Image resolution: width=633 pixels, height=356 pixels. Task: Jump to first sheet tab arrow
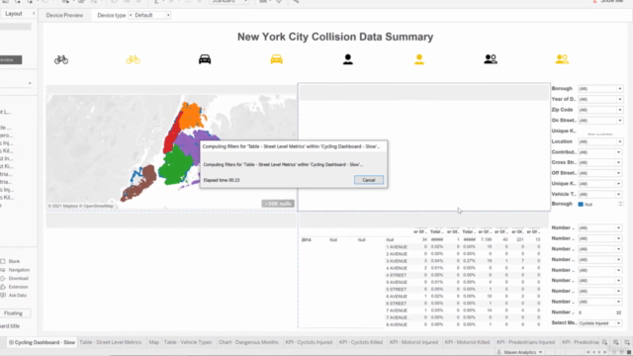pos(588,352)
